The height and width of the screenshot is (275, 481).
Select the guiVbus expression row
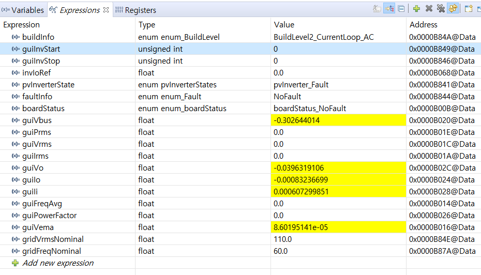(37, 120)
